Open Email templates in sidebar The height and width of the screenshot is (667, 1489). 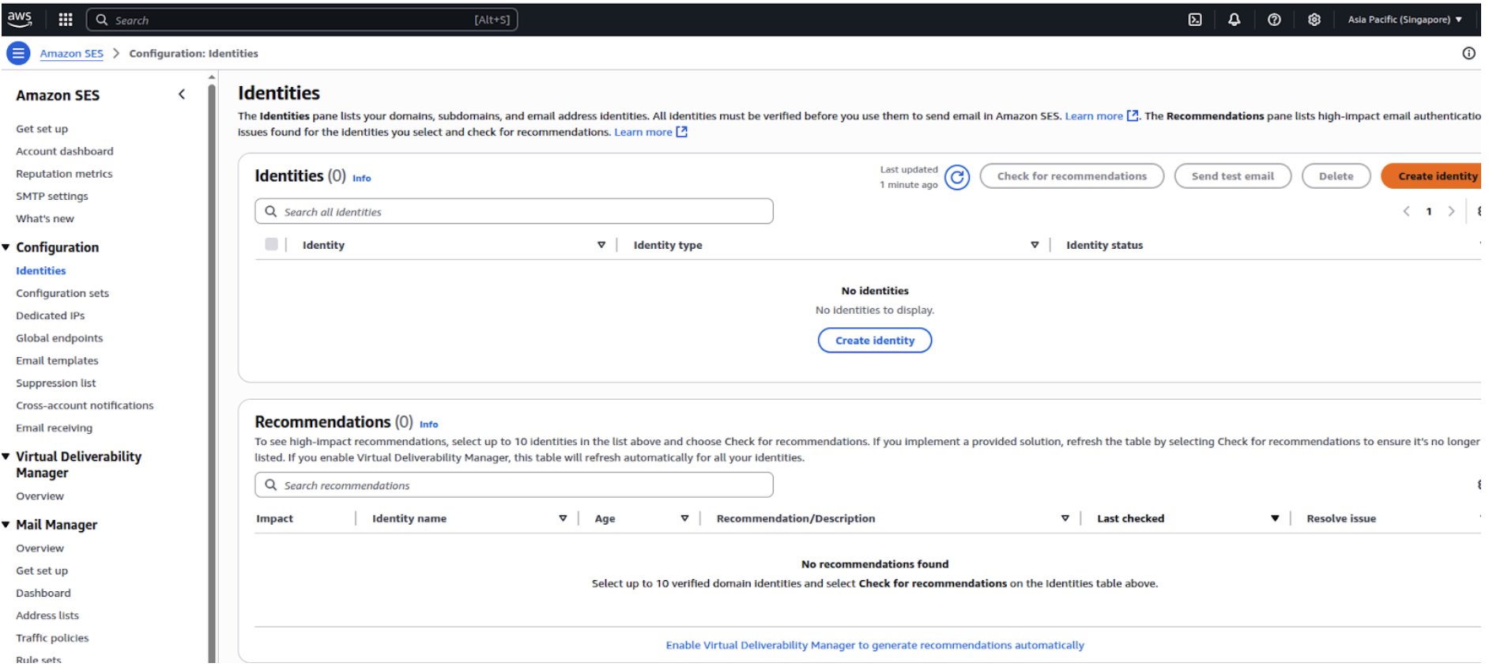57,360
